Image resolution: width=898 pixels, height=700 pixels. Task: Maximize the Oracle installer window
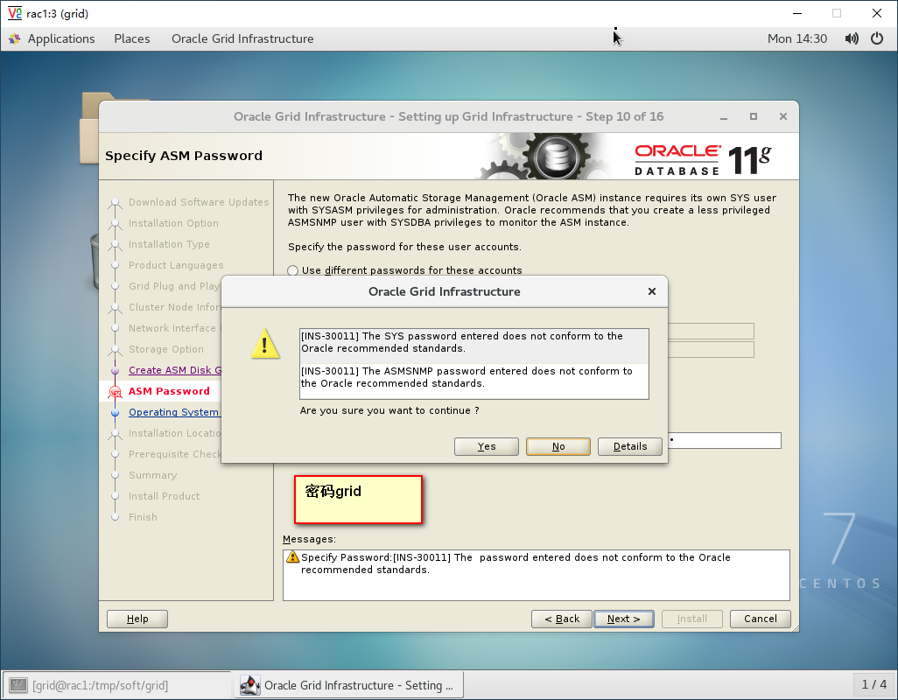tap(754, 116)
